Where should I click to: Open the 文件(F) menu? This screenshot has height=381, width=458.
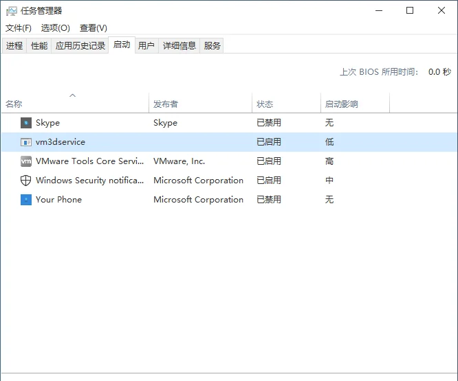(x=19, y=28)
